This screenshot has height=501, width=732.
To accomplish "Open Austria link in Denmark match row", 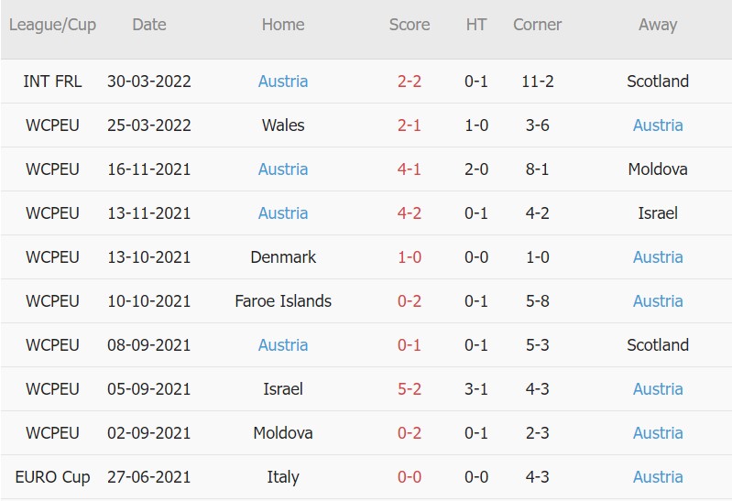I will click(658, 257).
